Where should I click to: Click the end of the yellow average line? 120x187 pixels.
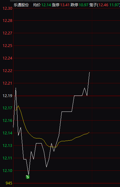[x=89, y=132]
